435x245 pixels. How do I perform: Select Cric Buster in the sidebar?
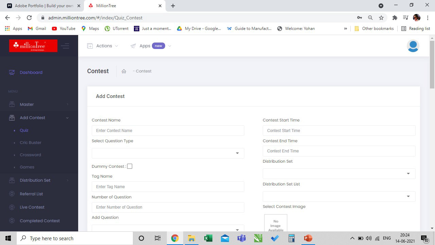pyautogui.click(x=31, y=143)
